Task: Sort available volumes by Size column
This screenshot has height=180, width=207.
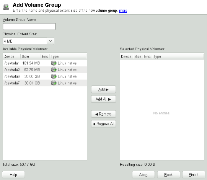Action: click(31, 56)
